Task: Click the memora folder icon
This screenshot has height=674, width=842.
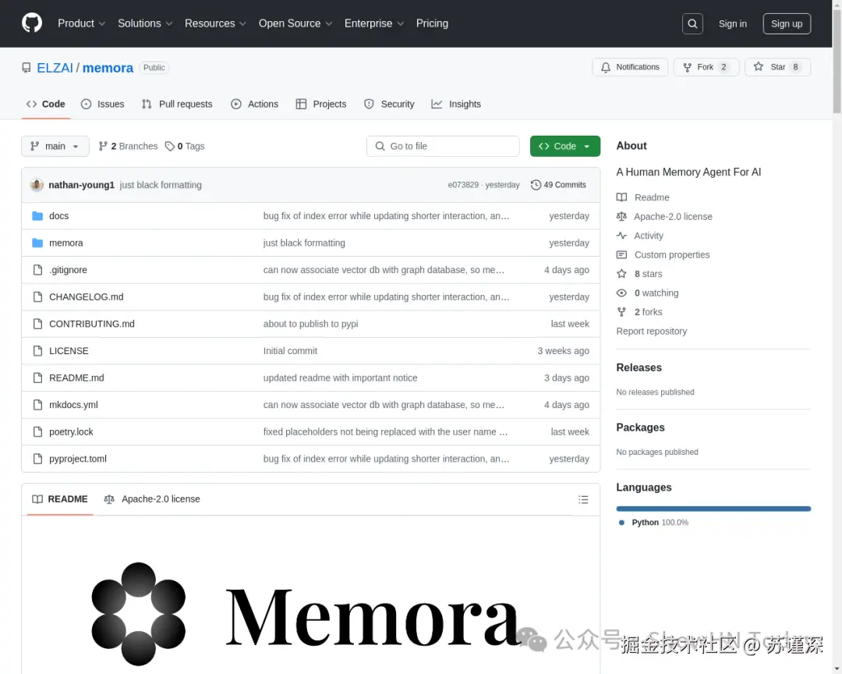Action: [x=37, y=243]
